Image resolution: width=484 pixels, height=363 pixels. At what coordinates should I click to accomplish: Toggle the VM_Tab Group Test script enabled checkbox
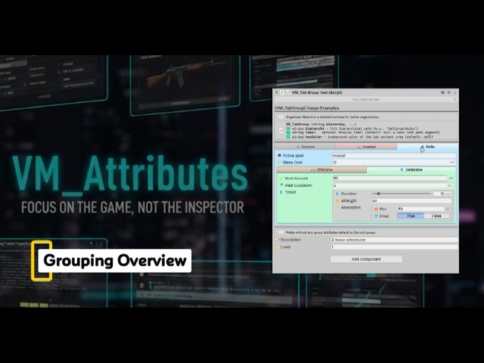(x=288, y=92)
